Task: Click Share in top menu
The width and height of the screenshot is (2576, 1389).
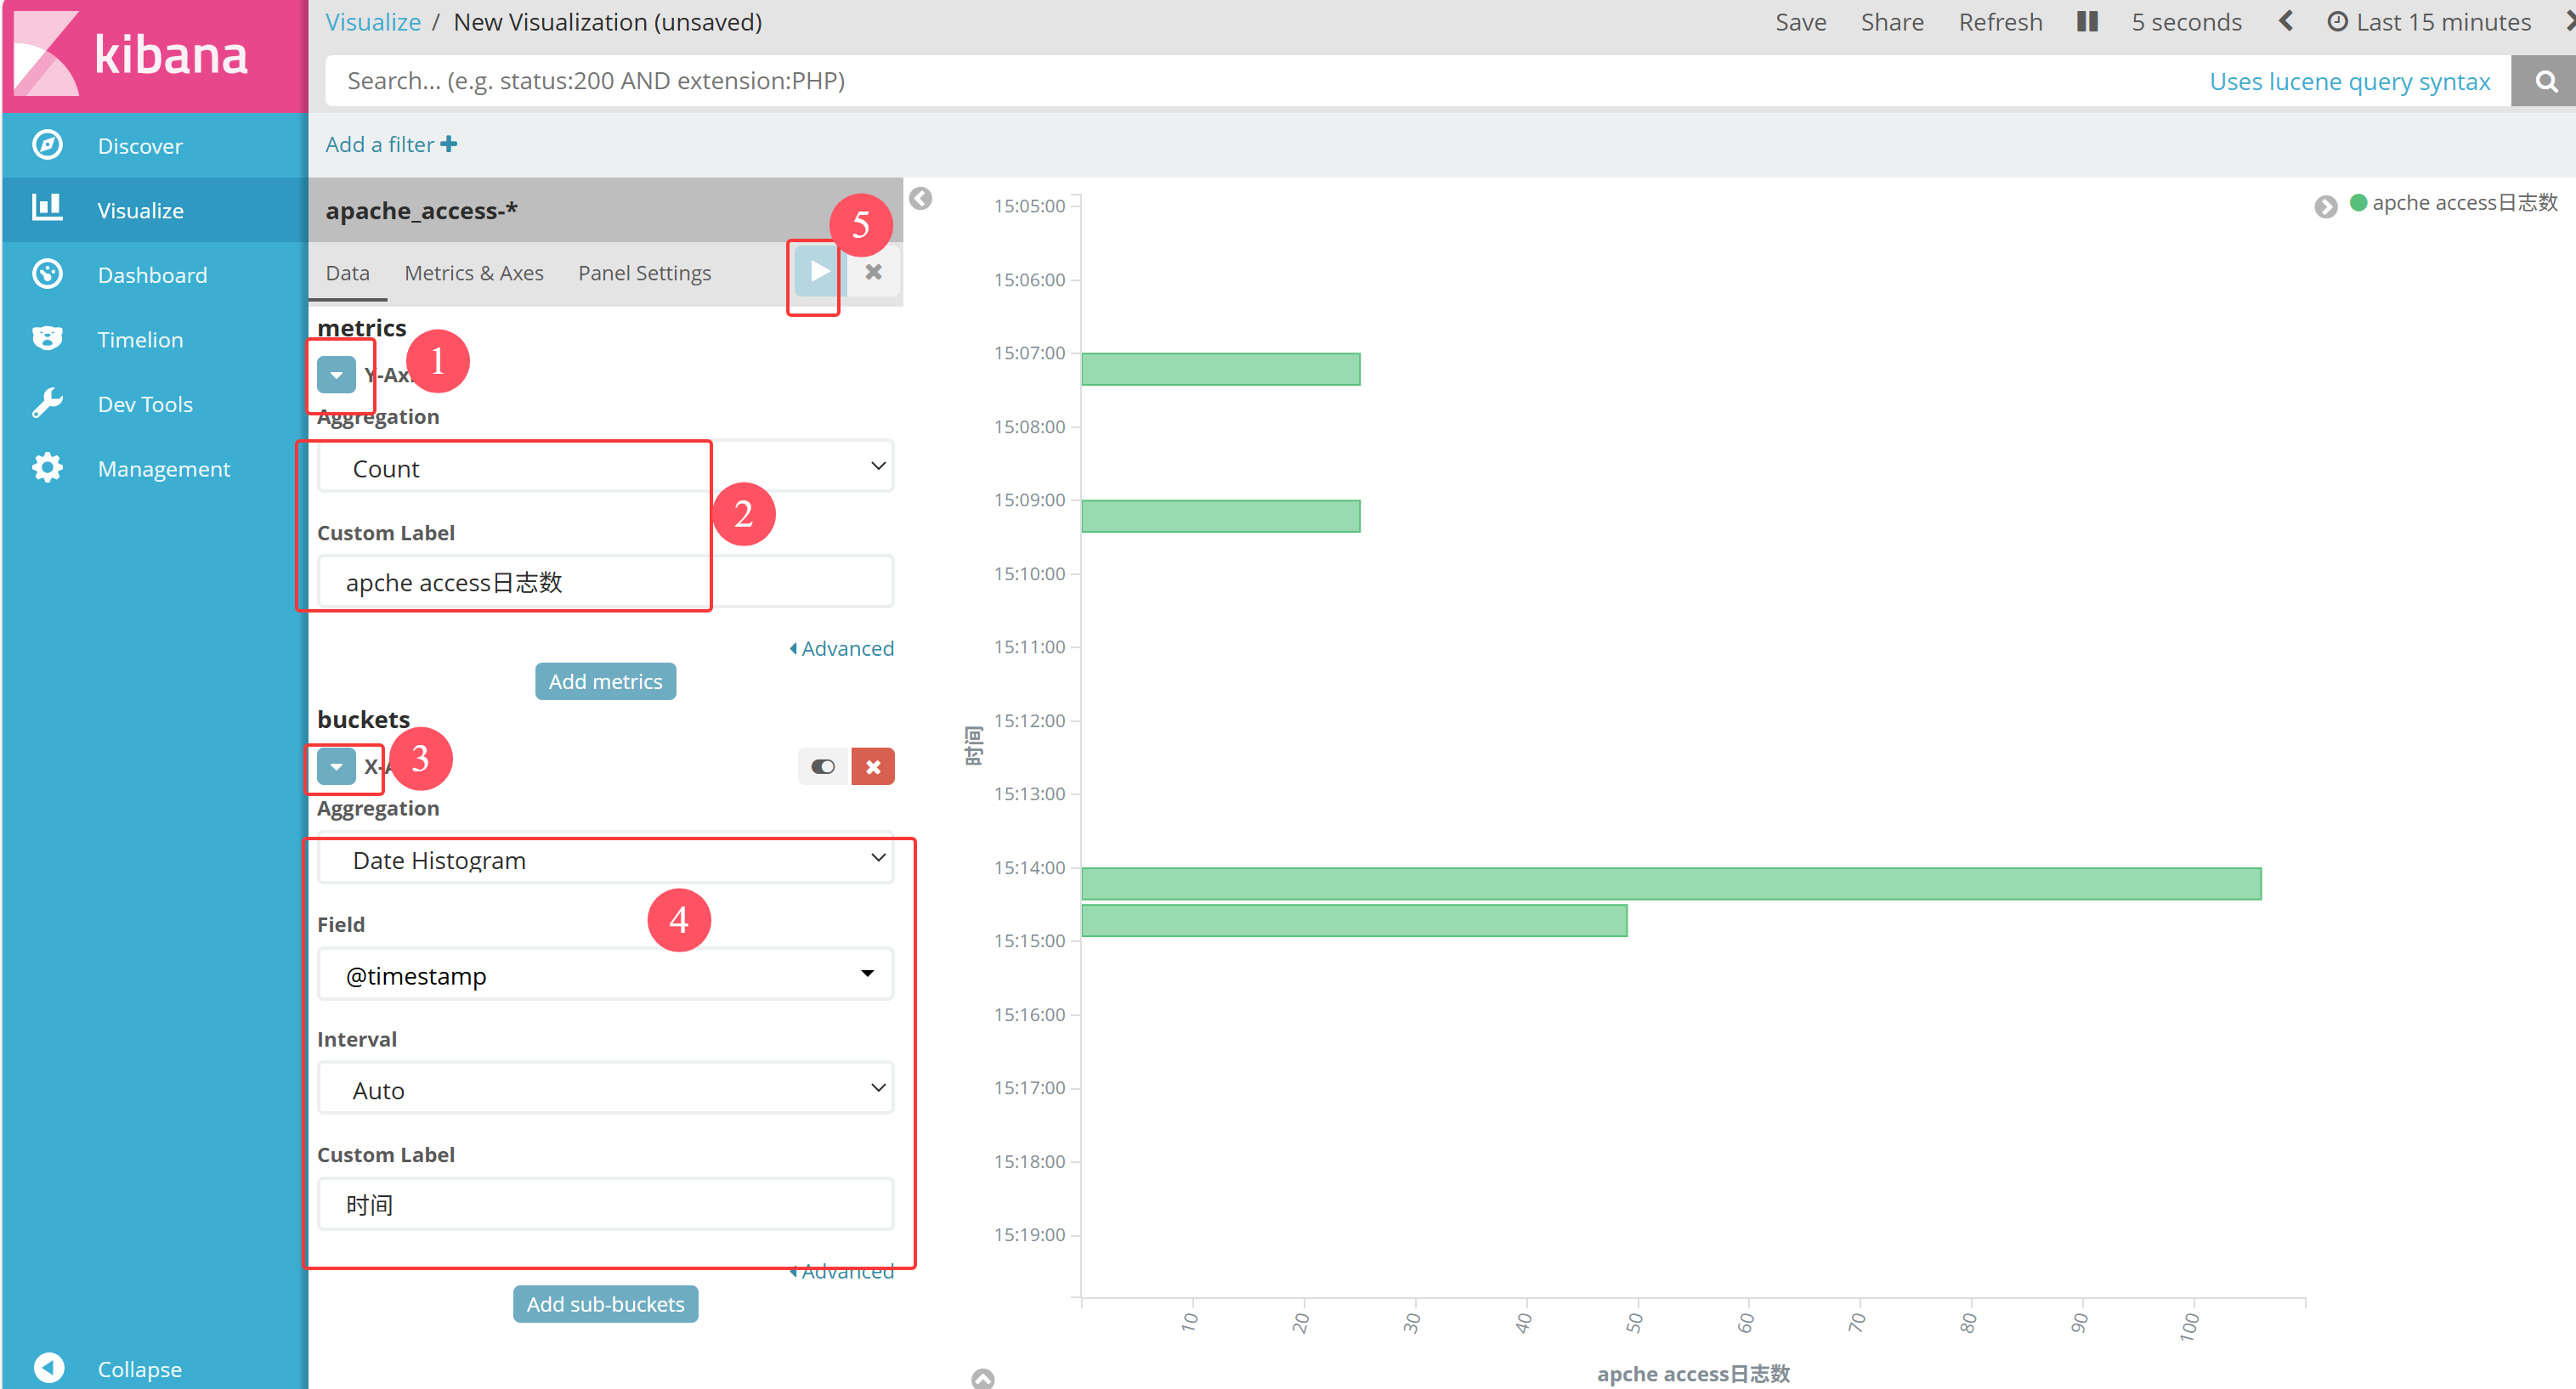Action: pos(1892,22)
